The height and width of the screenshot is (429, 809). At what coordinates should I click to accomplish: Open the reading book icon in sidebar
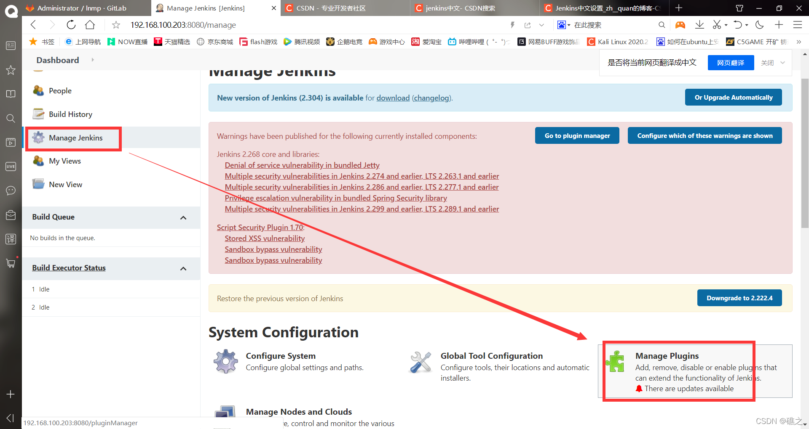pos(11,94)
